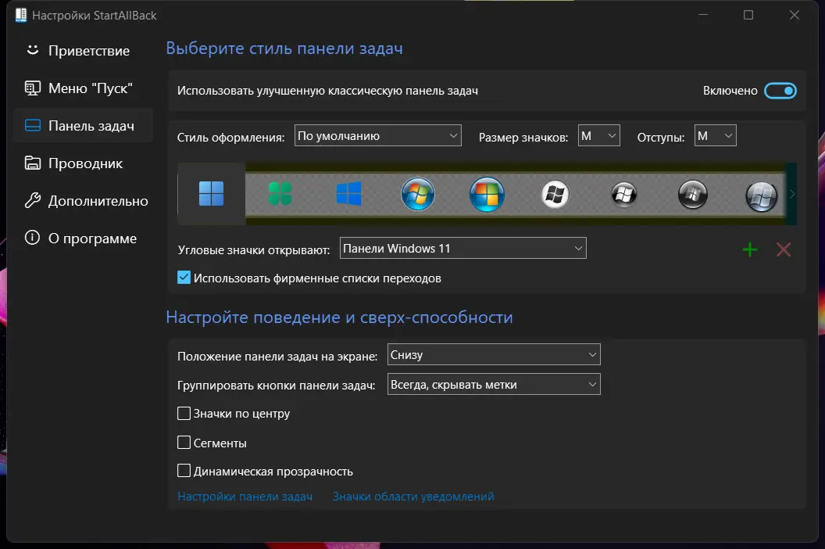Click the folder icon beside Проводник

click(33, 163)
